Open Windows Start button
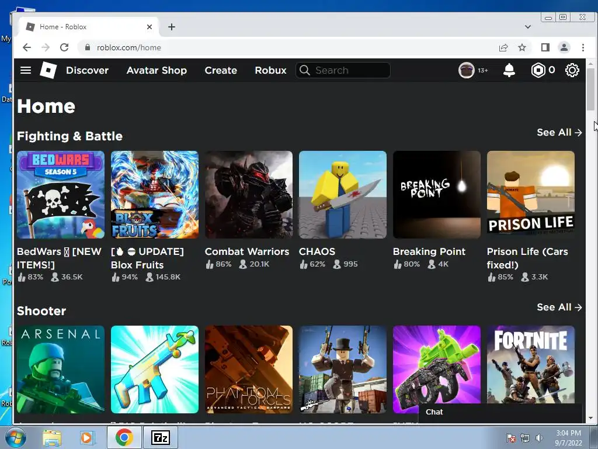The image size is (598, 449). (x=16, y=437)
